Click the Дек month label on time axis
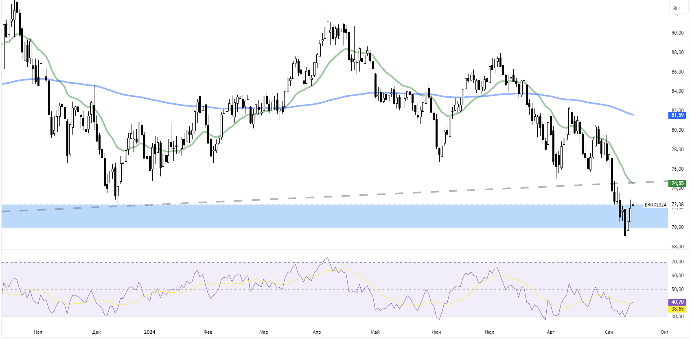Screen dimensions: 692x339 coord(96,332)
